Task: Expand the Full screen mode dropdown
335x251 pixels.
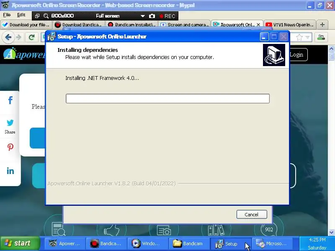Action: pyautogui.click(x=142, y=16)
